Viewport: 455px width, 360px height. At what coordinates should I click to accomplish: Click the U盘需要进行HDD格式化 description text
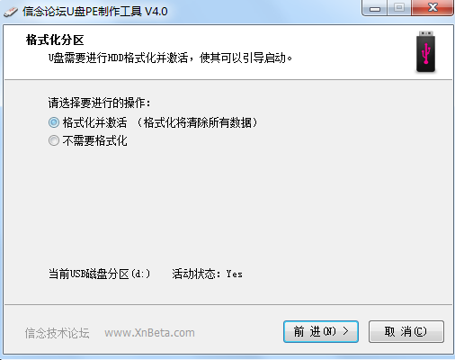pyautogui.click(x=170, y=58)
